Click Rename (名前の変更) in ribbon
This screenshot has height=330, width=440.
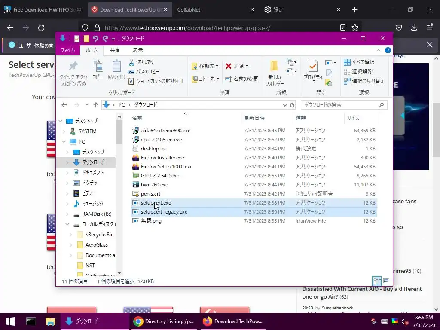pyautogui.click(x=241, y=79)
